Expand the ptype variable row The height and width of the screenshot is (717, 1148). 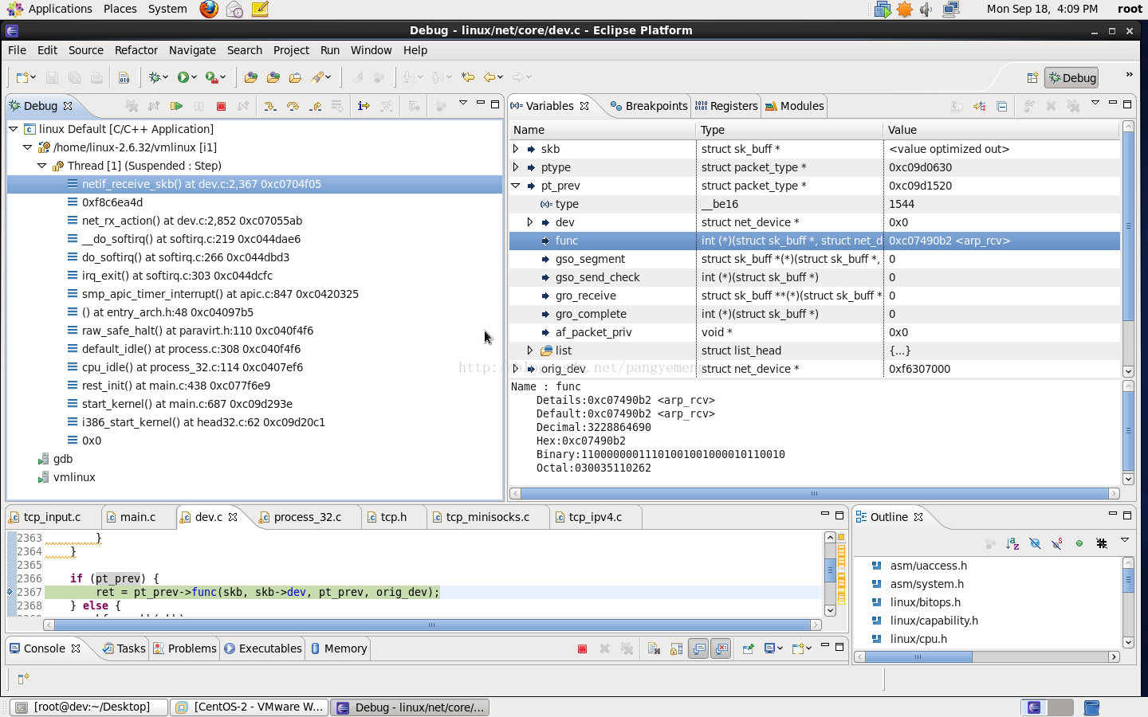516,167
